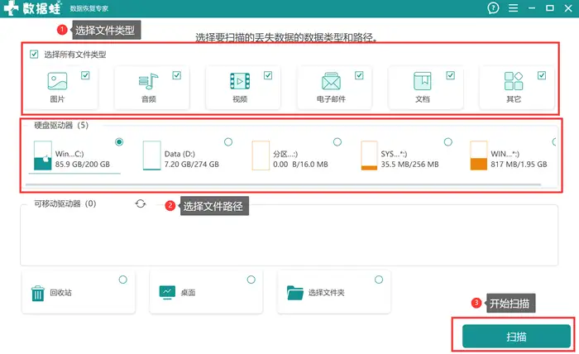Viewport: 579px width, 354px height.
Task: Click the 选择文件夹 label
Action: 327,293
